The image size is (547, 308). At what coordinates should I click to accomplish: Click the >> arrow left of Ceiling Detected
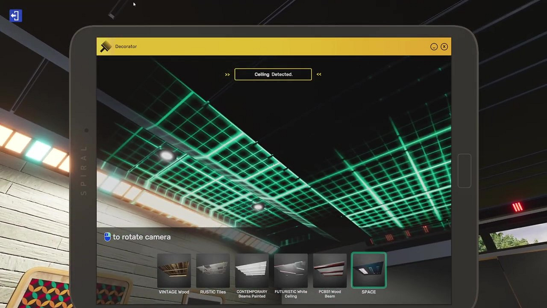[x=227, y=74]
